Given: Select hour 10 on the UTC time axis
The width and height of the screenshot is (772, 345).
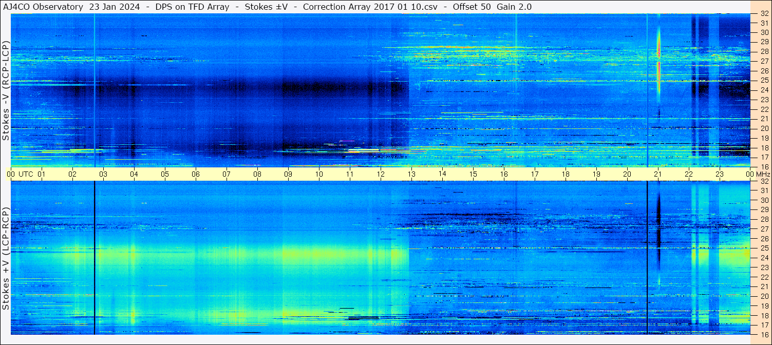Looking at the screenshot, I should [319, 174].
